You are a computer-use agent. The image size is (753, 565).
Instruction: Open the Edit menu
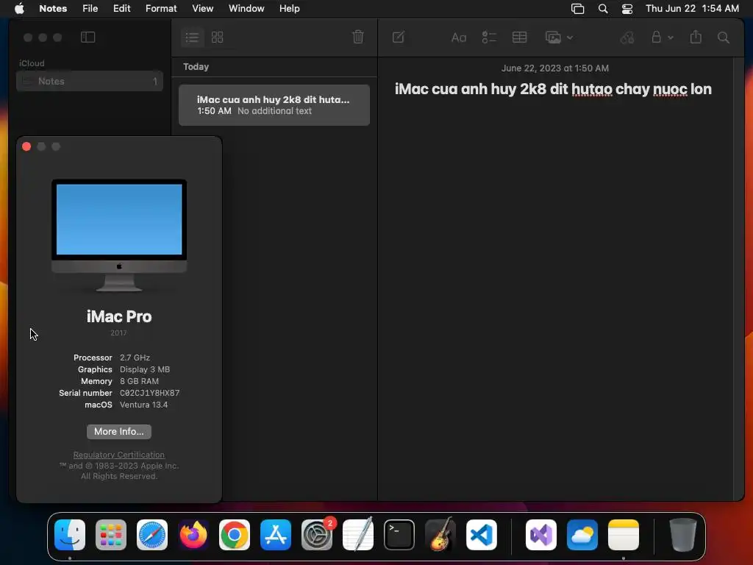tap(121, 8)
